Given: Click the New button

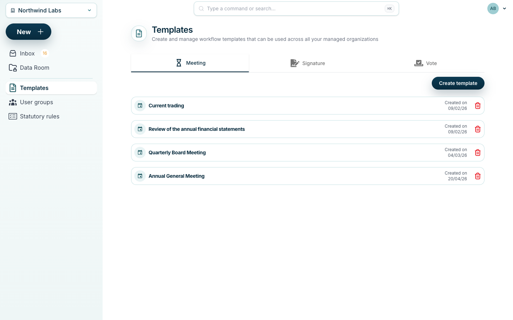Looking at the screenshot, I should pyautogui.click(x=28, y=32).
